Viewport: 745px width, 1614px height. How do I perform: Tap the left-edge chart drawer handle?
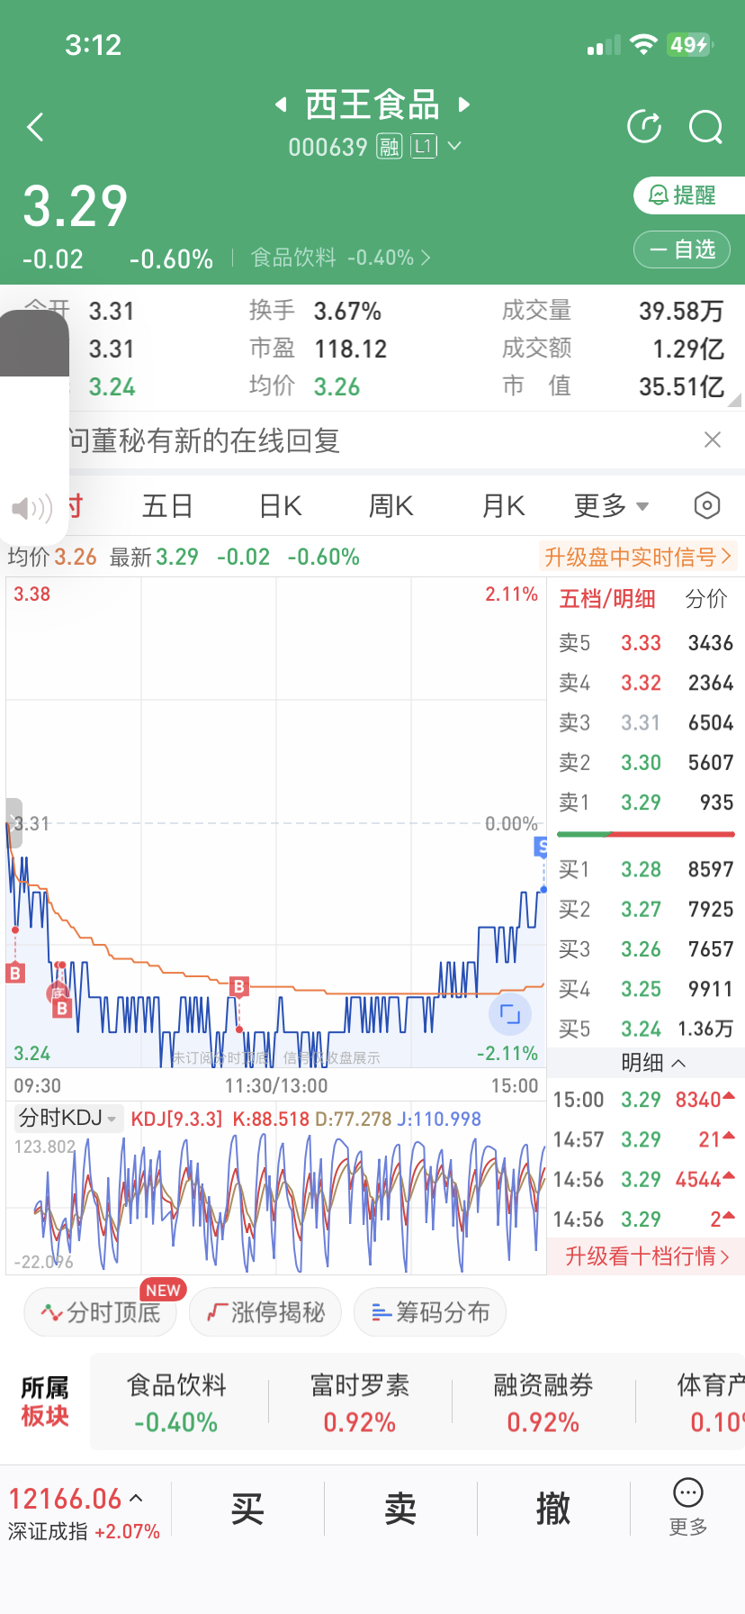pyautogui.click(x=13, y=822)
